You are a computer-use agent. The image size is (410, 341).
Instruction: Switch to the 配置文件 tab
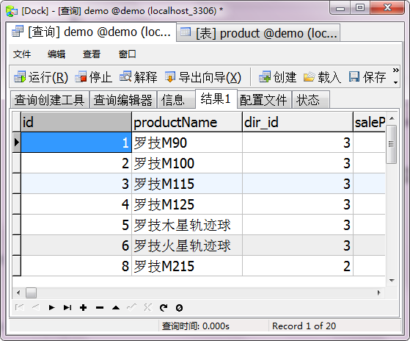point(264,100)
